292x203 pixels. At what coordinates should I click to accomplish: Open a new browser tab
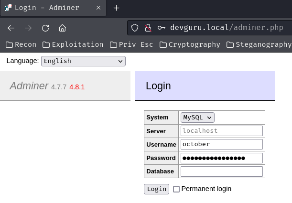(x=117, y=8)
